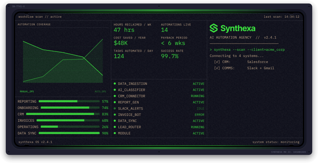This screenshot has width=318, height=163.
Task: Click the Slack + Gmail entry
Action: point(260,68)
